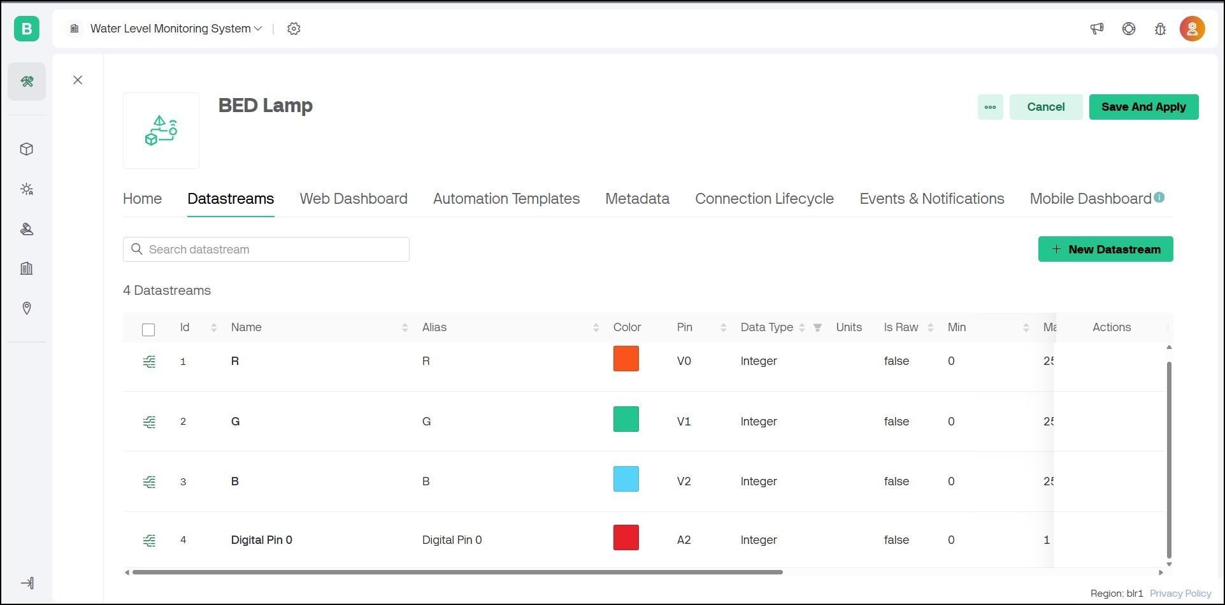Open the Automations sun icon in sidebar
This screenshot has width=1225, height=605.
[x=27, y=189]
